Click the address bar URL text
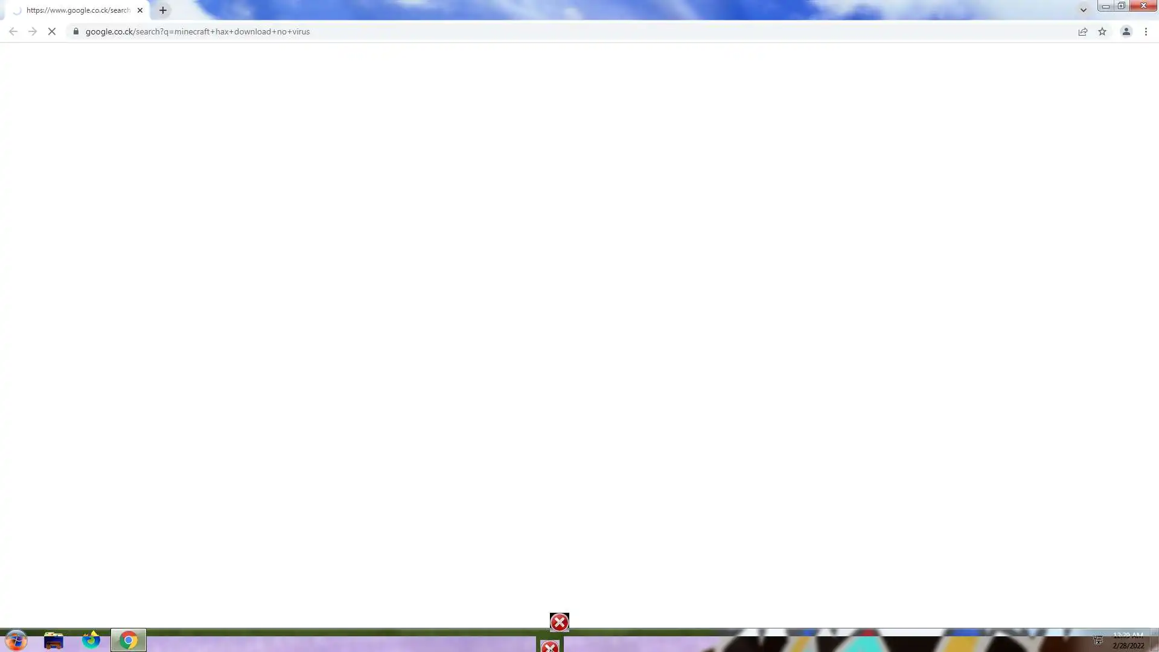The width and height of the screenshot is (1159, 652). click(197, 31)
